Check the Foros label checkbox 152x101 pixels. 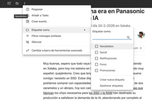point(97,64)
